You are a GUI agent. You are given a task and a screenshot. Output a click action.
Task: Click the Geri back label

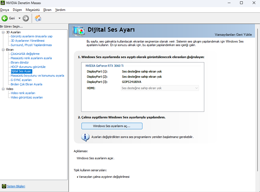pos(12,18)
